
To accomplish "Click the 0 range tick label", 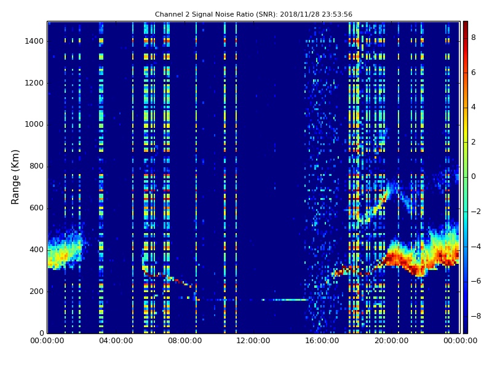I will click(x=41, y=333).
